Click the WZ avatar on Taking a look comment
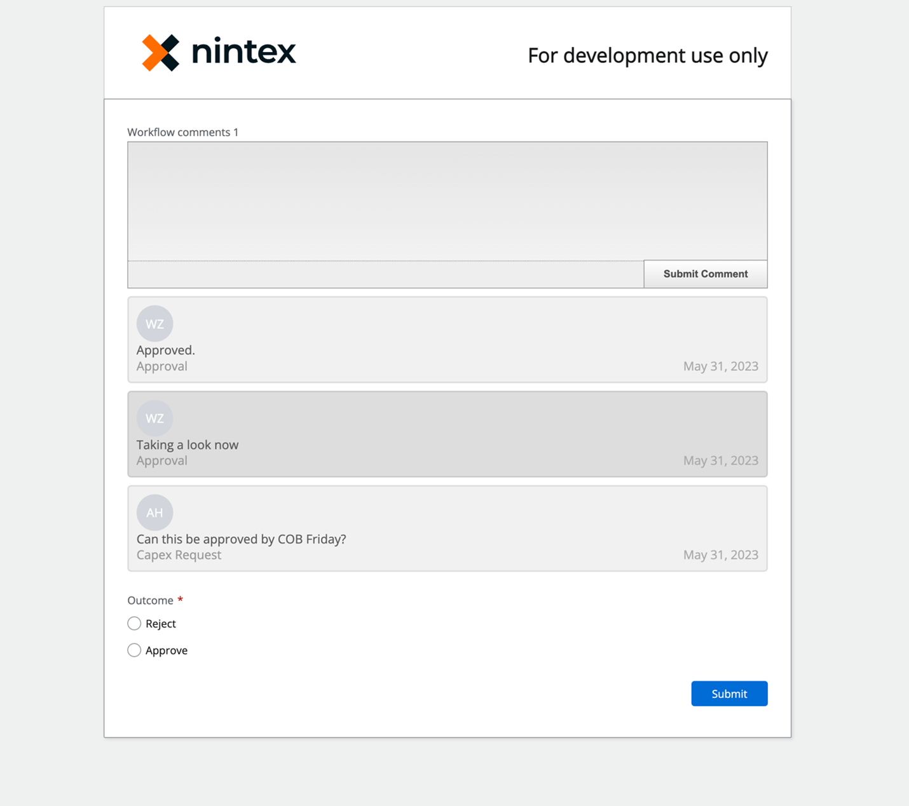Image resolution: width=909 pixels, height=806 pixels. [154, 418]
